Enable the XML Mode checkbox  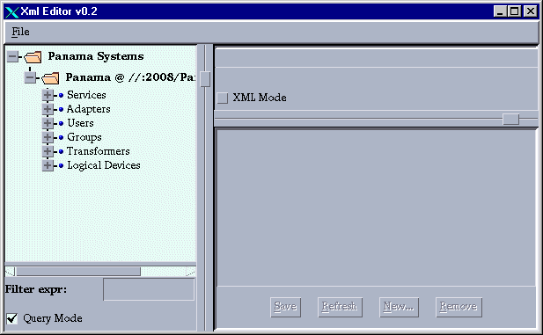(x=223, y=98)
